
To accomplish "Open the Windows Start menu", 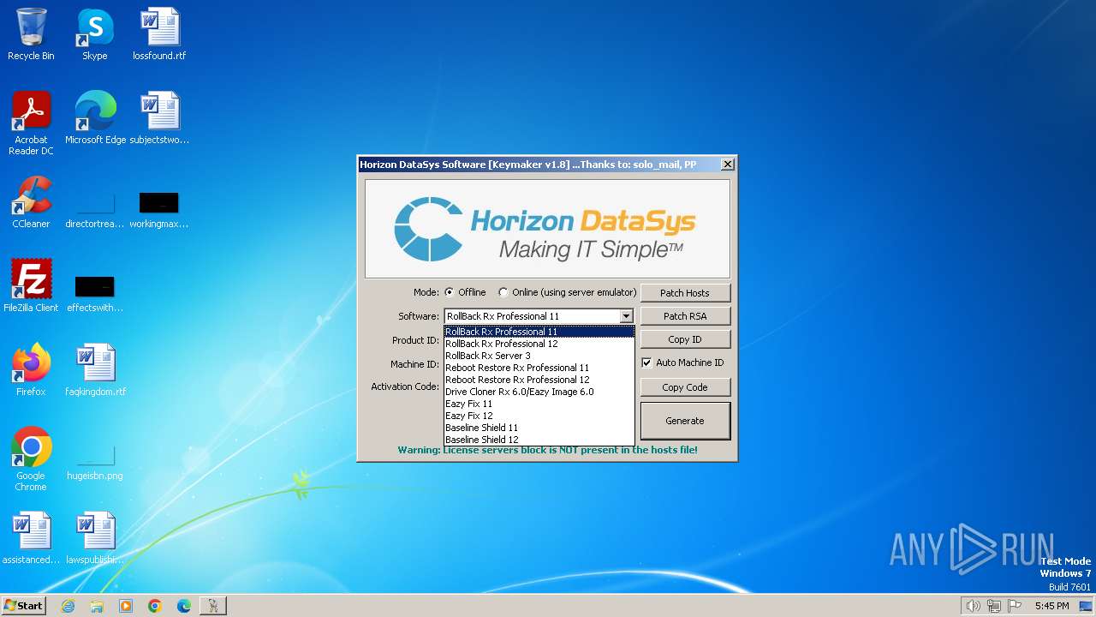I will [23, 606].
